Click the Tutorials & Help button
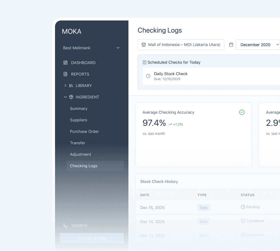 [x=92, y=238]
